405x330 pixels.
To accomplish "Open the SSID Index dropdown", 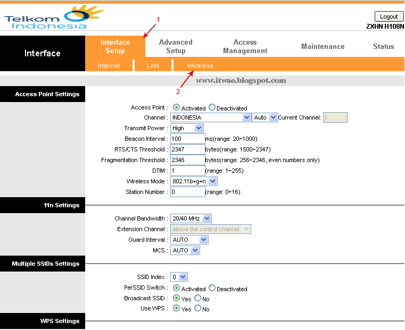I will (x=179, y=277).
